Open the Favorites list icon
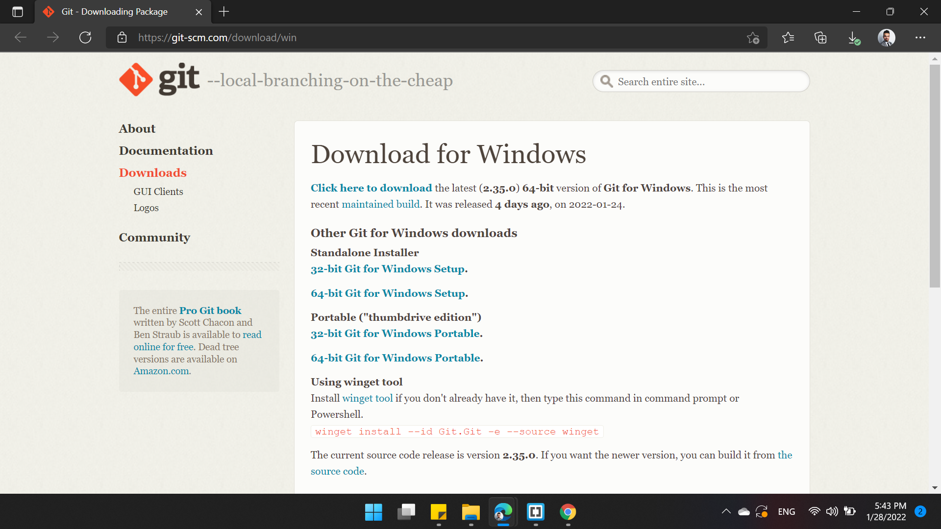941x529 pixels. point(788,38)
